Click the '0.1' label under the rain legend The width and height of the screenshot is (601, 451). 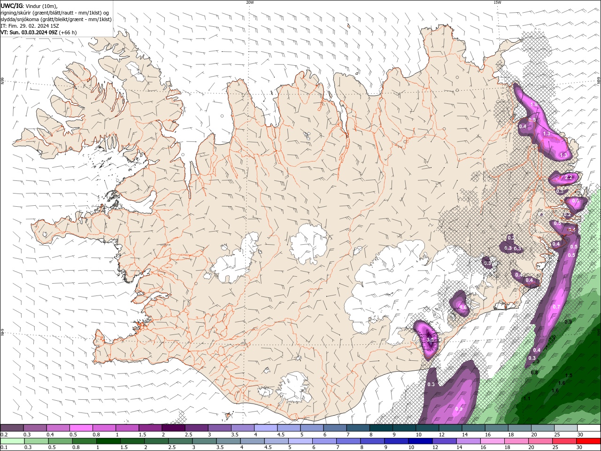pos(4,447)
